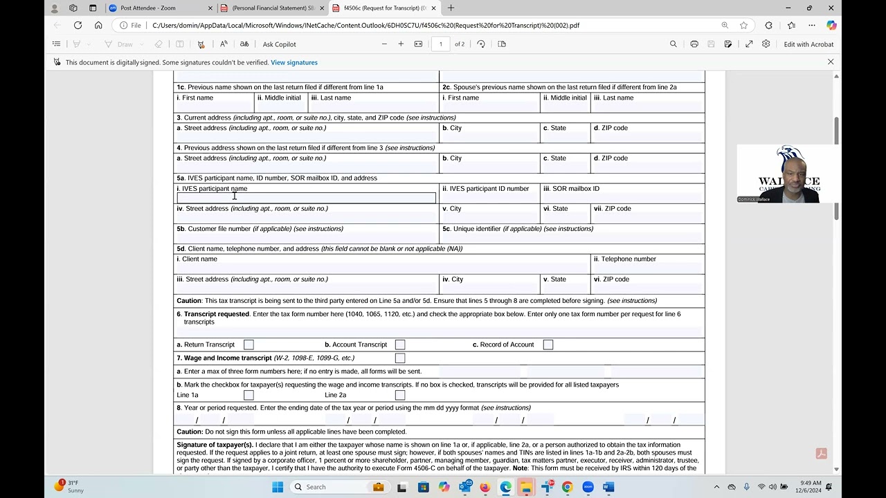Tick the Wage and Income transcript checkbox
The width and height of the screenshot is (886, 498).
pyautogui.click(x=400, y=358)
